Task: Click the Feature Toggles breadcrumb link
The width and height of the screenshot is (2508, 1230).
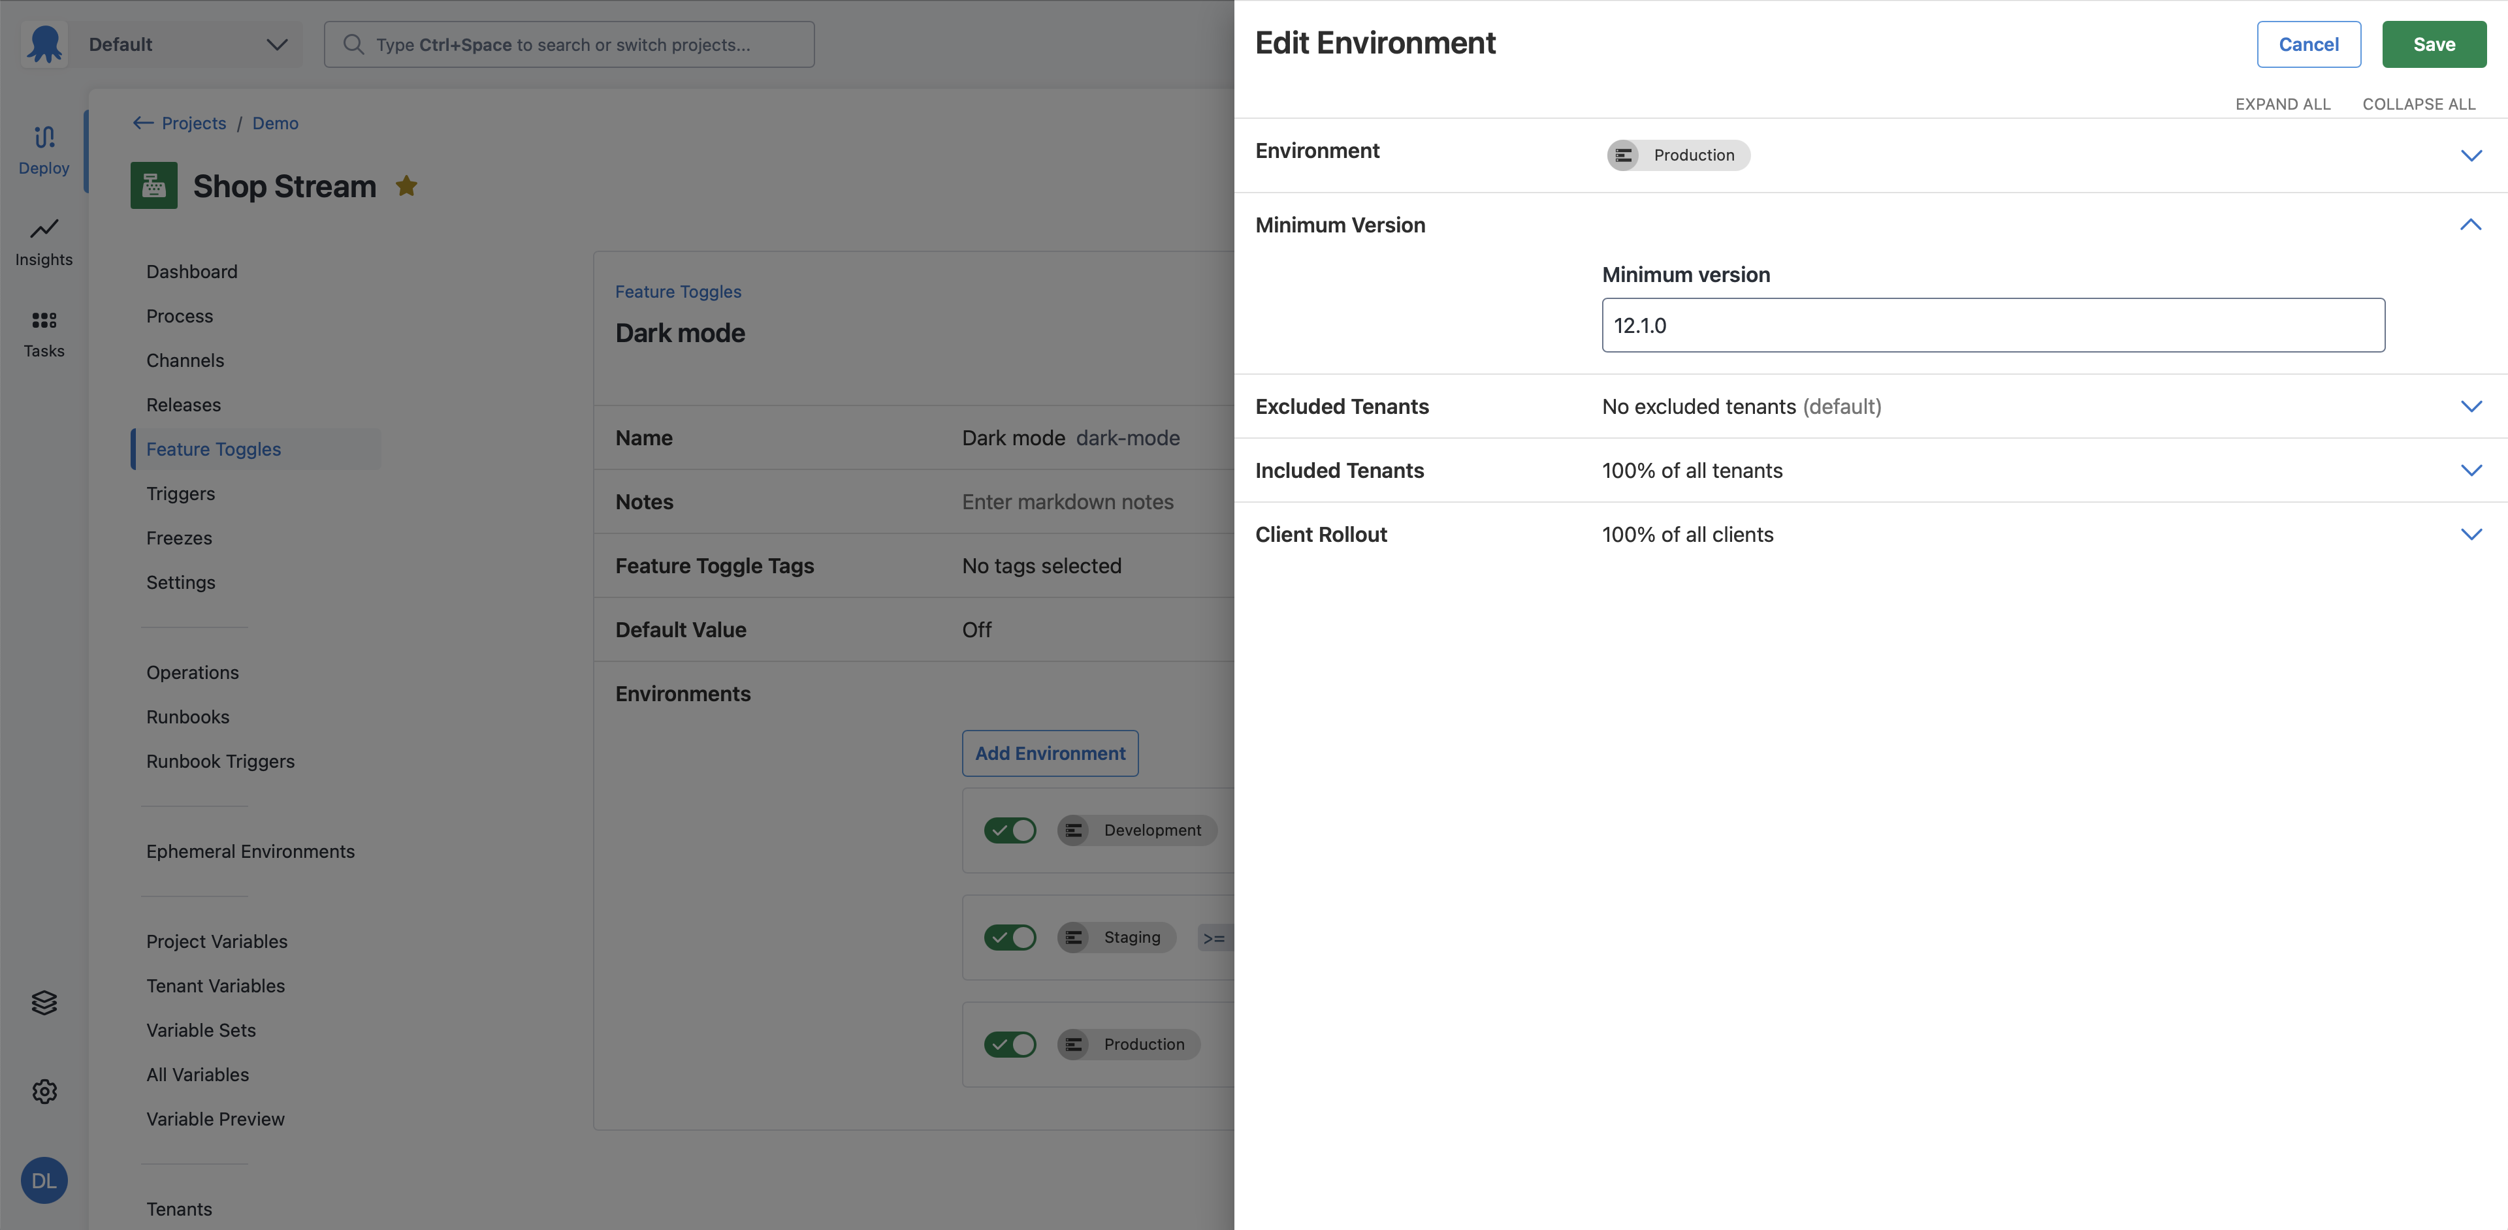Action: click(678, 291)
